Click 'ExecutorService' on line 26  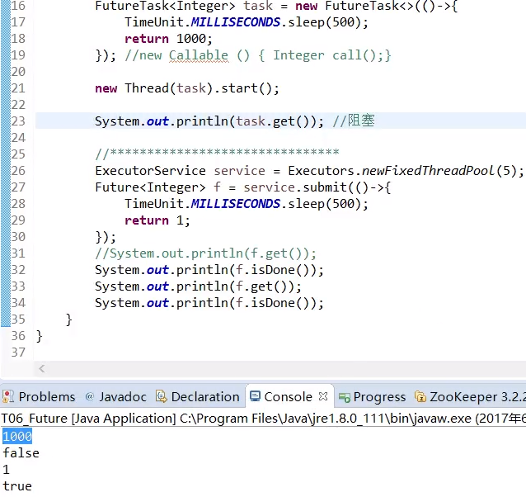tap(150, 171)
